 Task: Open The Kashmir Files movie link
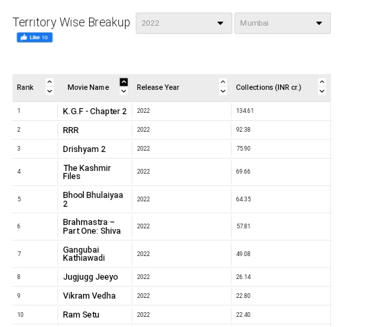pos(87,172)
